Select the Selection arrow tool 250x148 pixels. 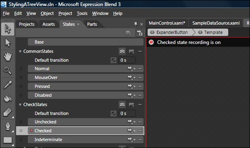click(8, 29)
